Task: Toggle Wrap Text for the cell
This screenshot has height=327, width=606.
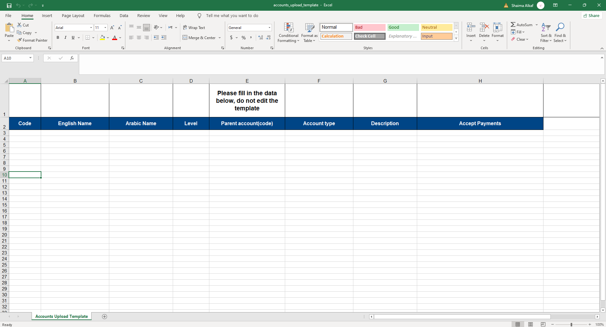Action: tap(194, 28)
